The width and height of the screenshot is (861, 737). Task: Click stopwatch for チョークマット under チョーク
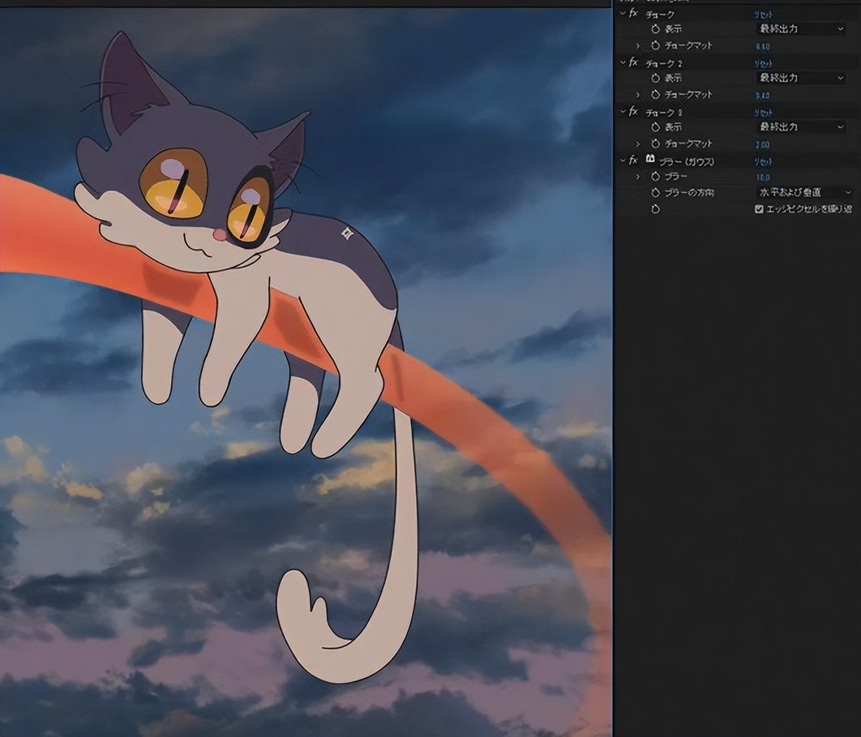[656, 46]
